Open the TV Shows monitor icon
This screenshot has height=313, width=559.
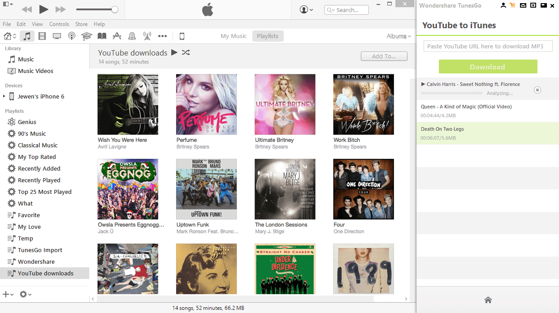(57, 36)
